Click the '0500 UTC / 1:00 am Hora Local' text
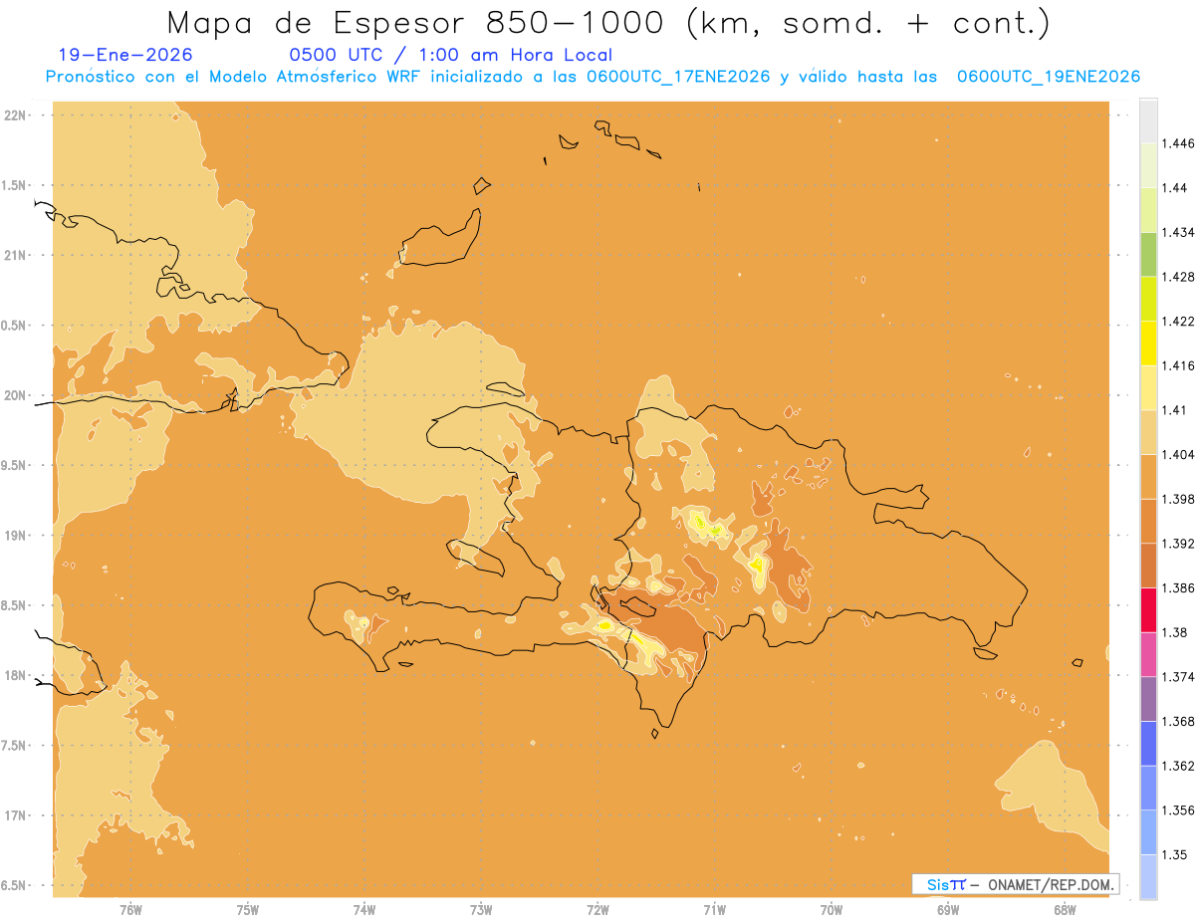Viewport: 1195px width, 923px height. click(450, 55)
